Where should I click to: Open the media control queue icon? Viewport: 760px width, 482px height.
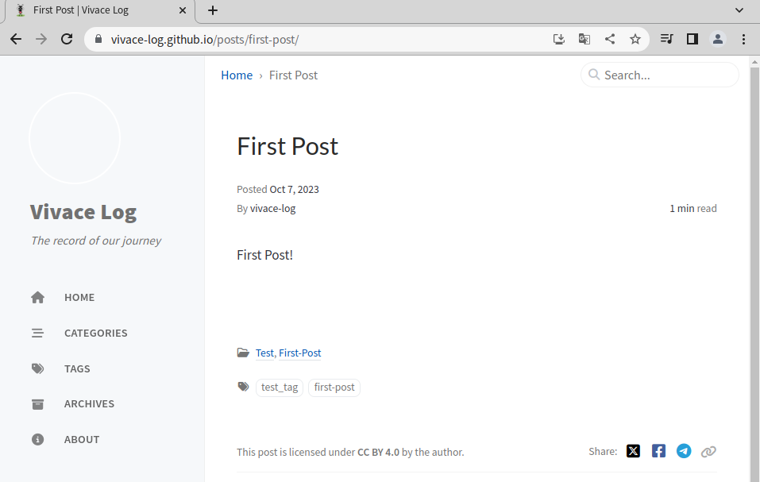tap(667, 39)
